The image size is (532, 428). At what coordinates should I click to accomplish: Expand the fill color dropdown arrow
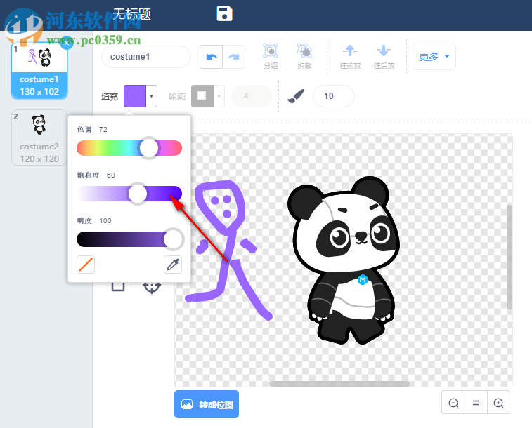click(x=151, y=96)
